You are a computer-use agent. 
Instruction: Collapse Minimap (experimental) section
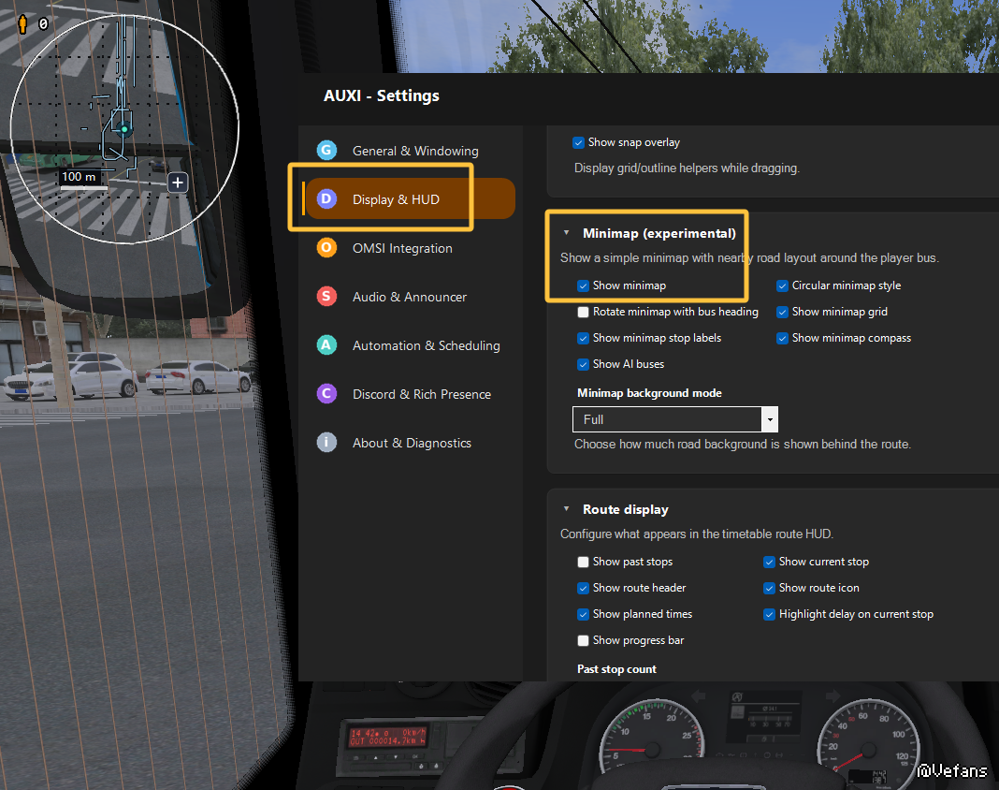(567, 233)
